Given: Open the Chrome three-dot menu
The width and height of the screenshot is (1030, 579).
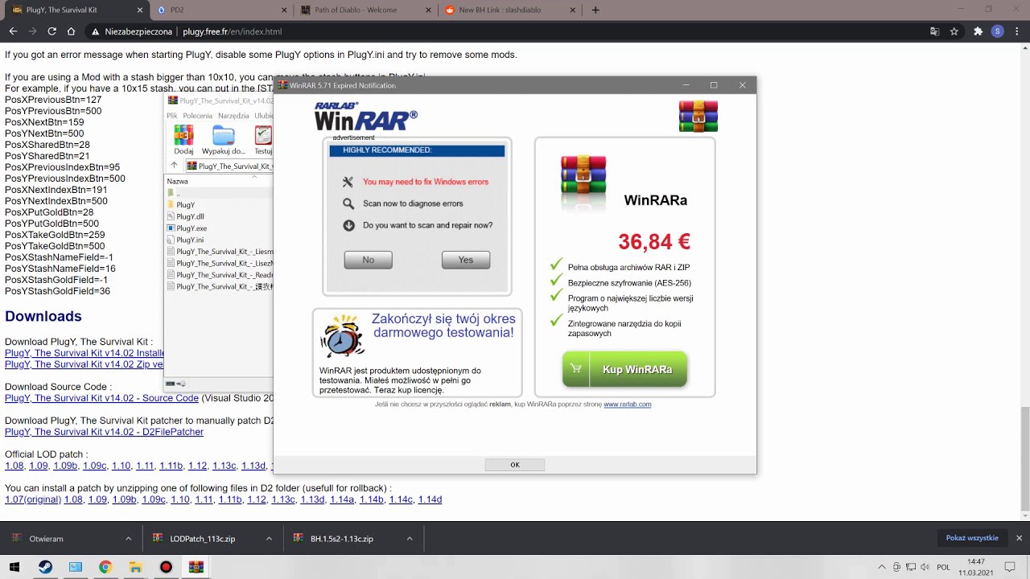Looking at the screenshot, I should click(x=1016, y=31).
